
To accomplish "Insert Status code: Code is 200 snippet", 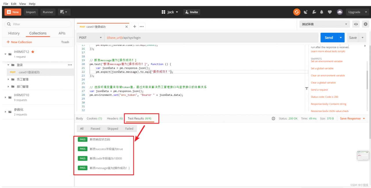I will 325,97.
